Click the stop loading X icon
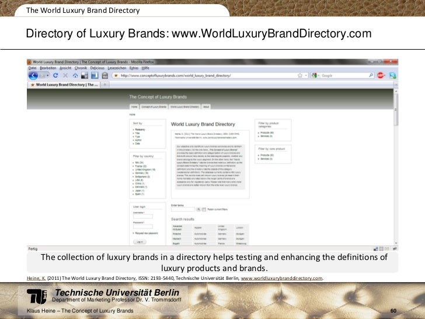Image resolution: width=425 pixels, height=319 pixels. 65,75
